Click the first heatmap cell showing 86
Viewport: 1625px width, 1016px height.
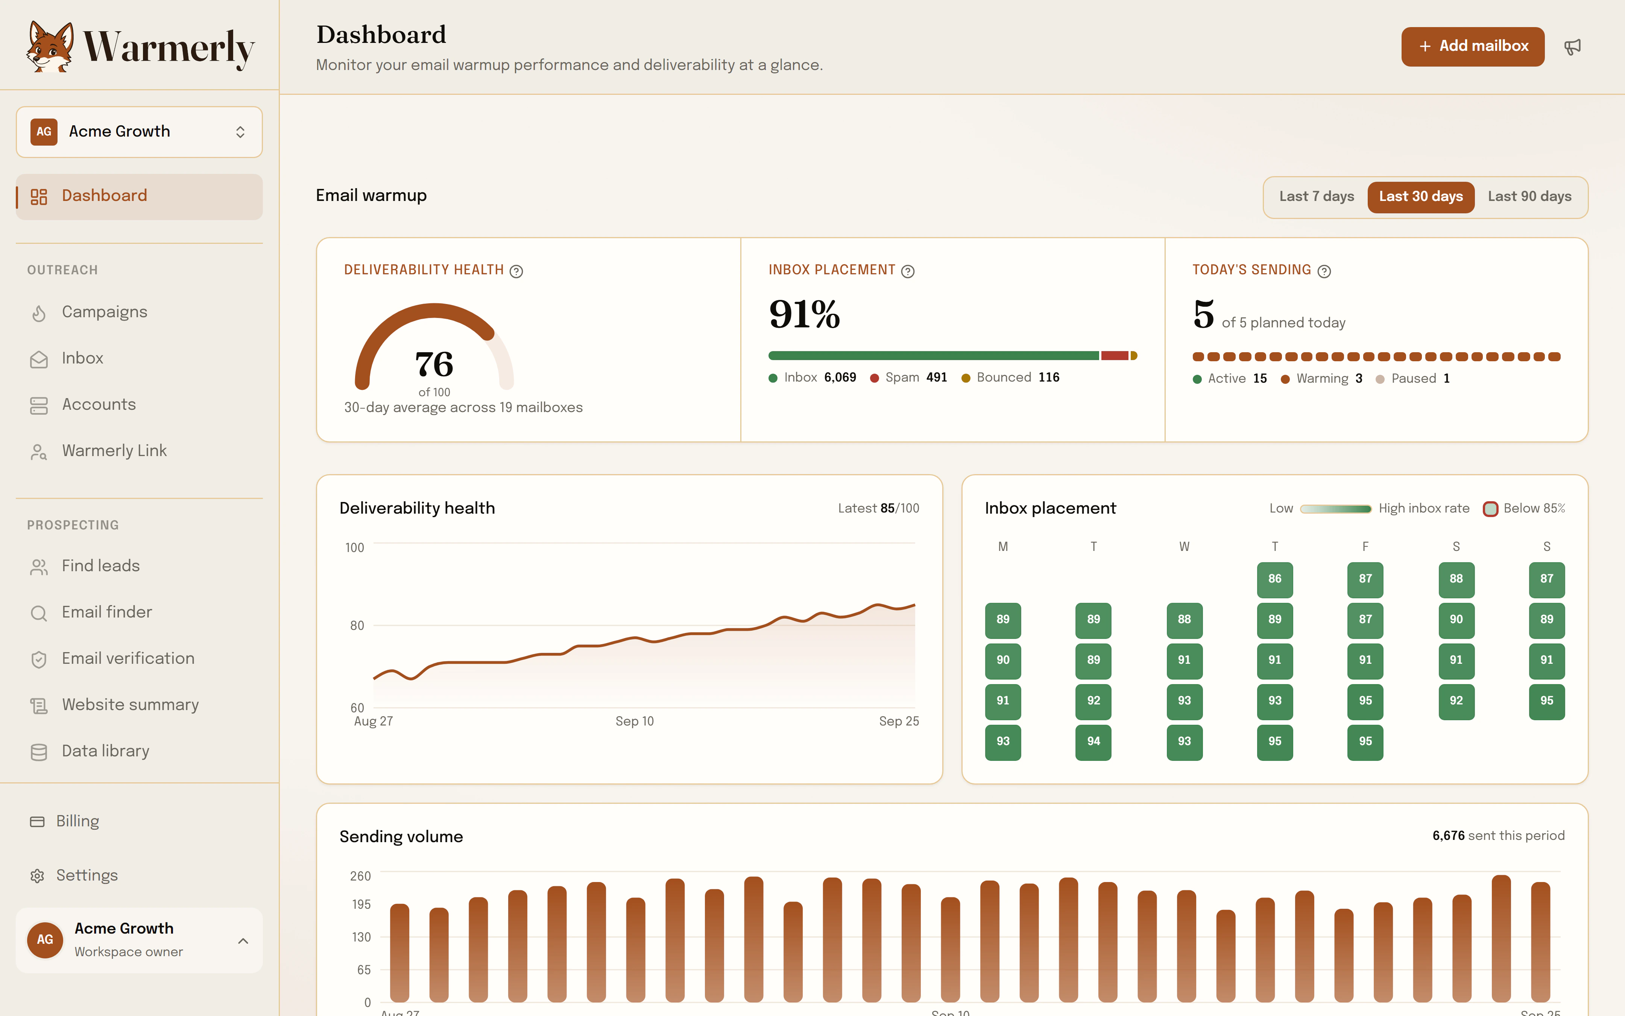[1274, 579]
